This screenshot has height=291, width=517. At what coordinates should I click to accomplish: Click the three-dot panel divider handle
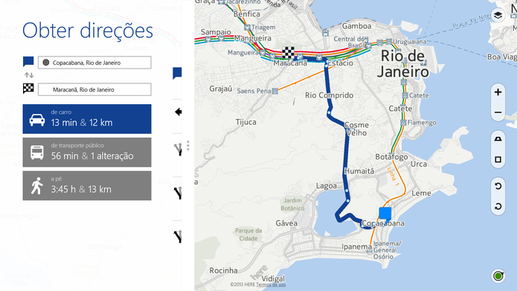pos(188,146)
